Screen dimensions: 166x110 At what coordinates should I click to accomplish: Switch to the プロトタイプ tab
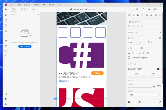tap(24, 9)
